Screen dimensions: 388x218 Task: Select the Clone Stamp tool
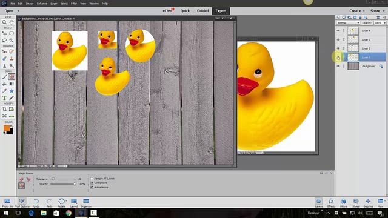click(x=12, y=59)
